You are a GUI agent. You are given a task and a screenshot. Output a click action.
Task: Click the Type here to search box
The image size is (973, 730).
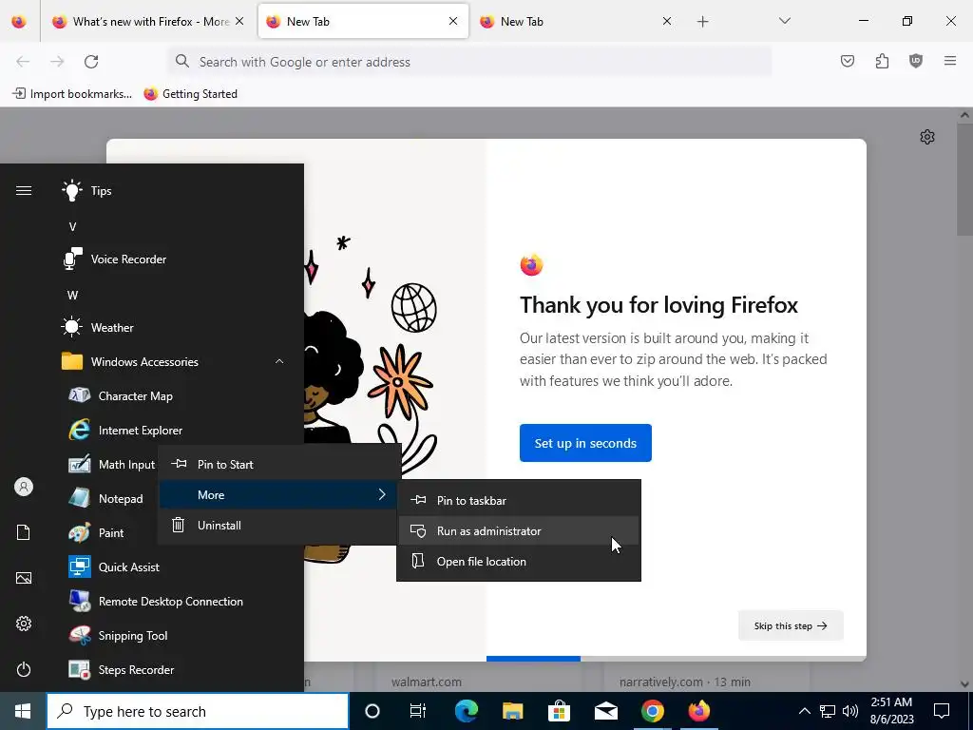click(198, 711)
